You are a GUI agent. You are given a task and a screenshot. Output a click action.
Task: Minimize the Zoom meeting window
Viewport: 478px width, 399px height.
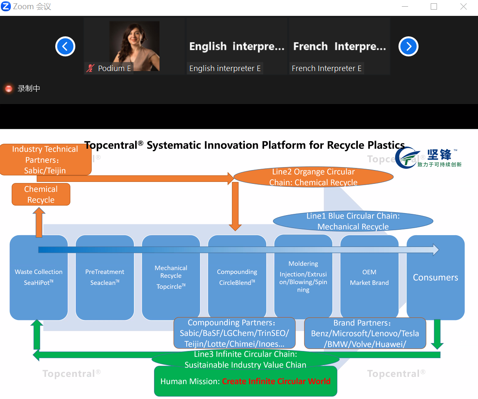click(405, 6)
